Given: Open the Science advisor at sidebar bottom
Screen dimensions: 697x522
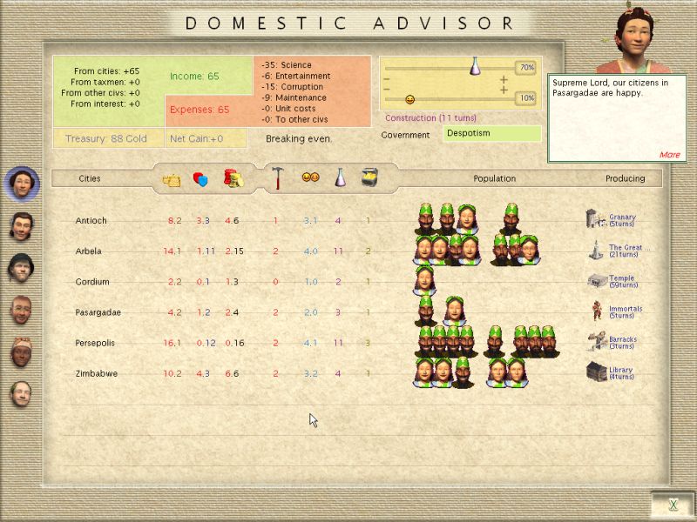Looking at the screenshot, I should point(21,394).
